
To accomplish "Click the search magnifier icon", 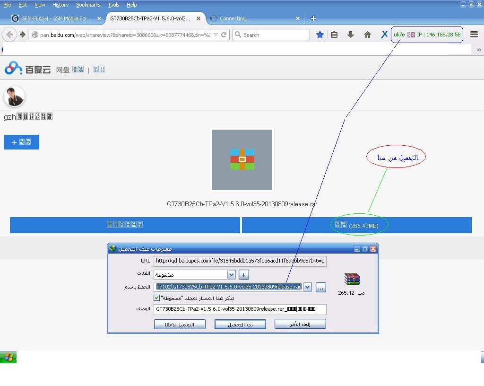I will tap(238, 35).
